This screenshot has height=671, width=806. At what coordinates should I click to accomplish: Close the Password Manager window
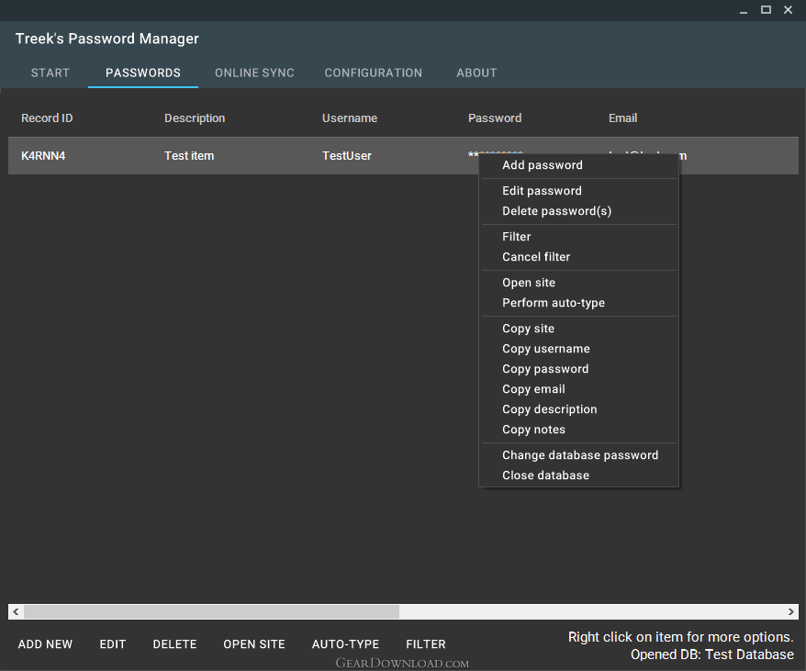[788, 10]
